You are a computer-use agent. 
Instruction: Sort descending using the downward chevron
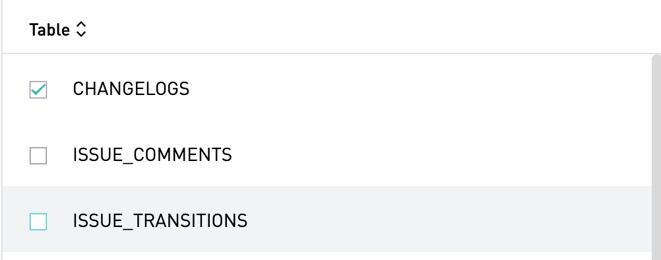pos(81,34)
